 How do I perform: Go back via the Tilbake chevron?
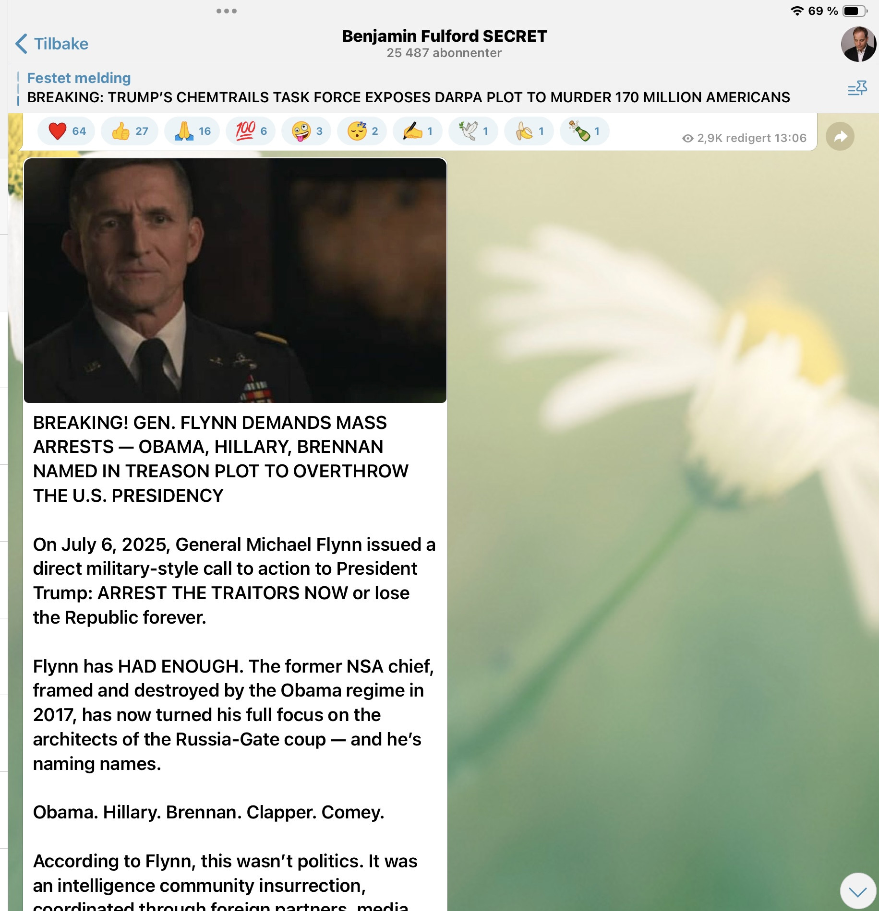click(52, 44)
